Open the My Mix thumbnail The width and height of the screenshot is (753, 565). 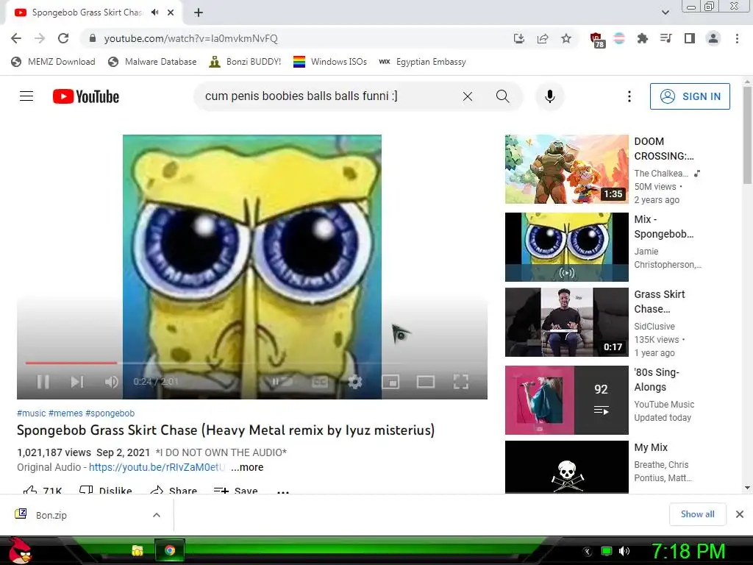pyautogui.click(x=567, y=467)
